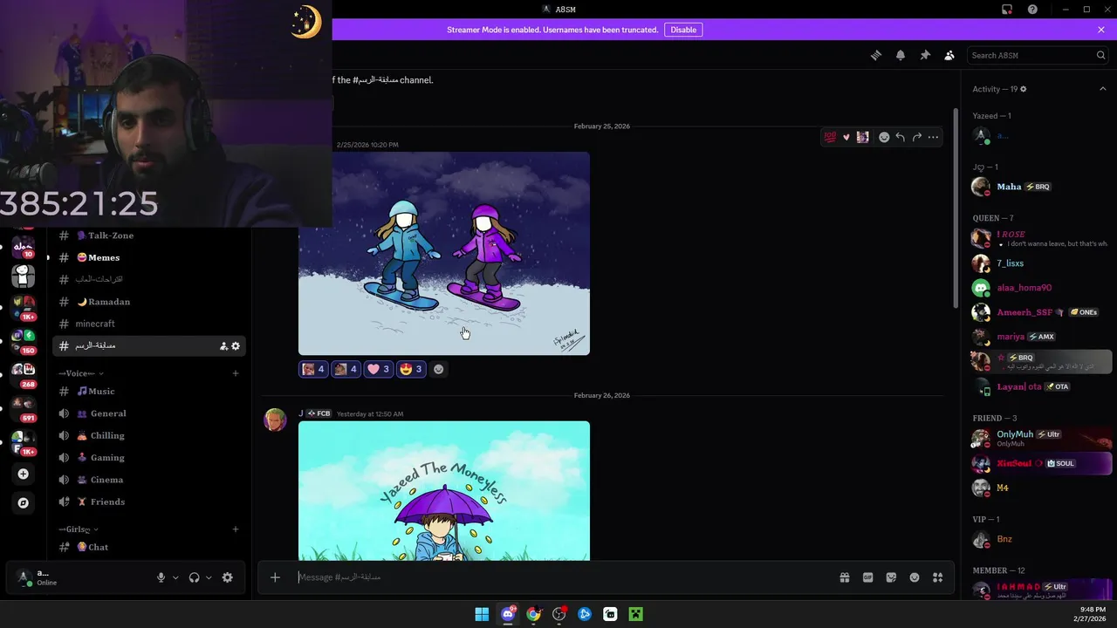Mute the microphone
This screenshot has width=1117, height=628.
click(161, 577)
